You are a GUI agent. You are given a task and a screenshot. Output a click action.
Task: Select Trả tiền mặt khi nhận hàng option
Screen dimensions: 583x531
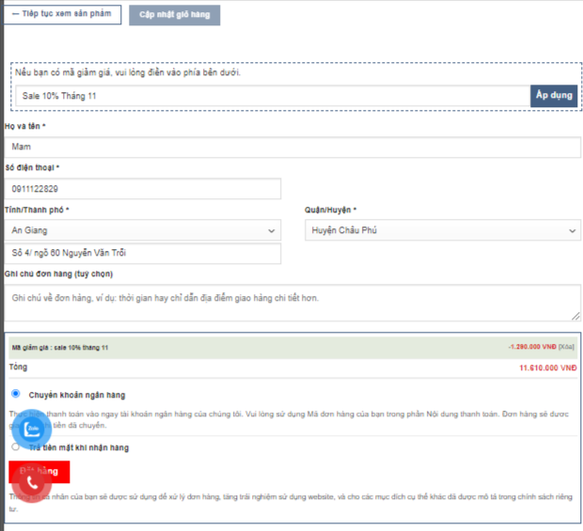(x=16, y=447)
